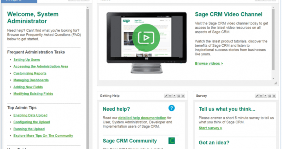This screenshot has height=149, width=282.
Task: Click the Start survey link
Action: pos(210,128)
